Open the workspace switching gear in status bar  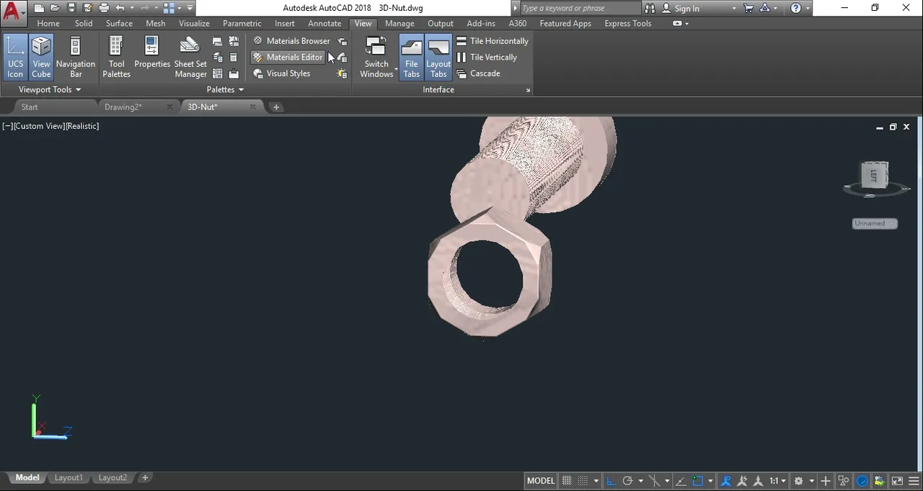[798, 481]
